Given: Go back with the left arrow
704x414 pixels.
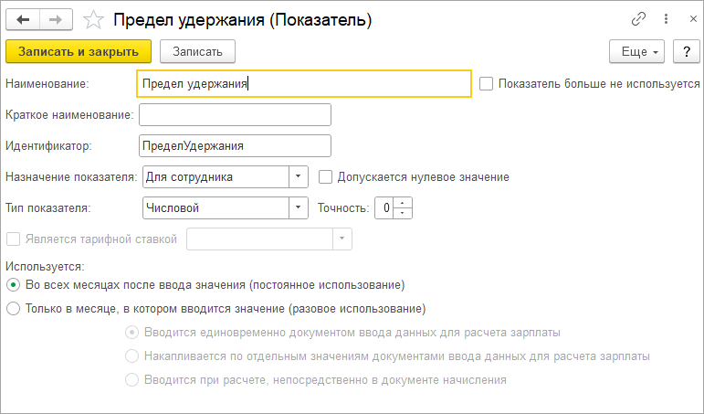Looking at the screenshot, I should 23,20.
